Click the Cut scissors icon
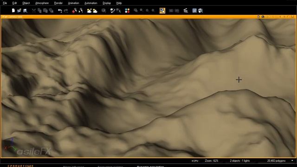Image resolution: width=297 pixels, height=167 pixels. [x=34, y=11]
